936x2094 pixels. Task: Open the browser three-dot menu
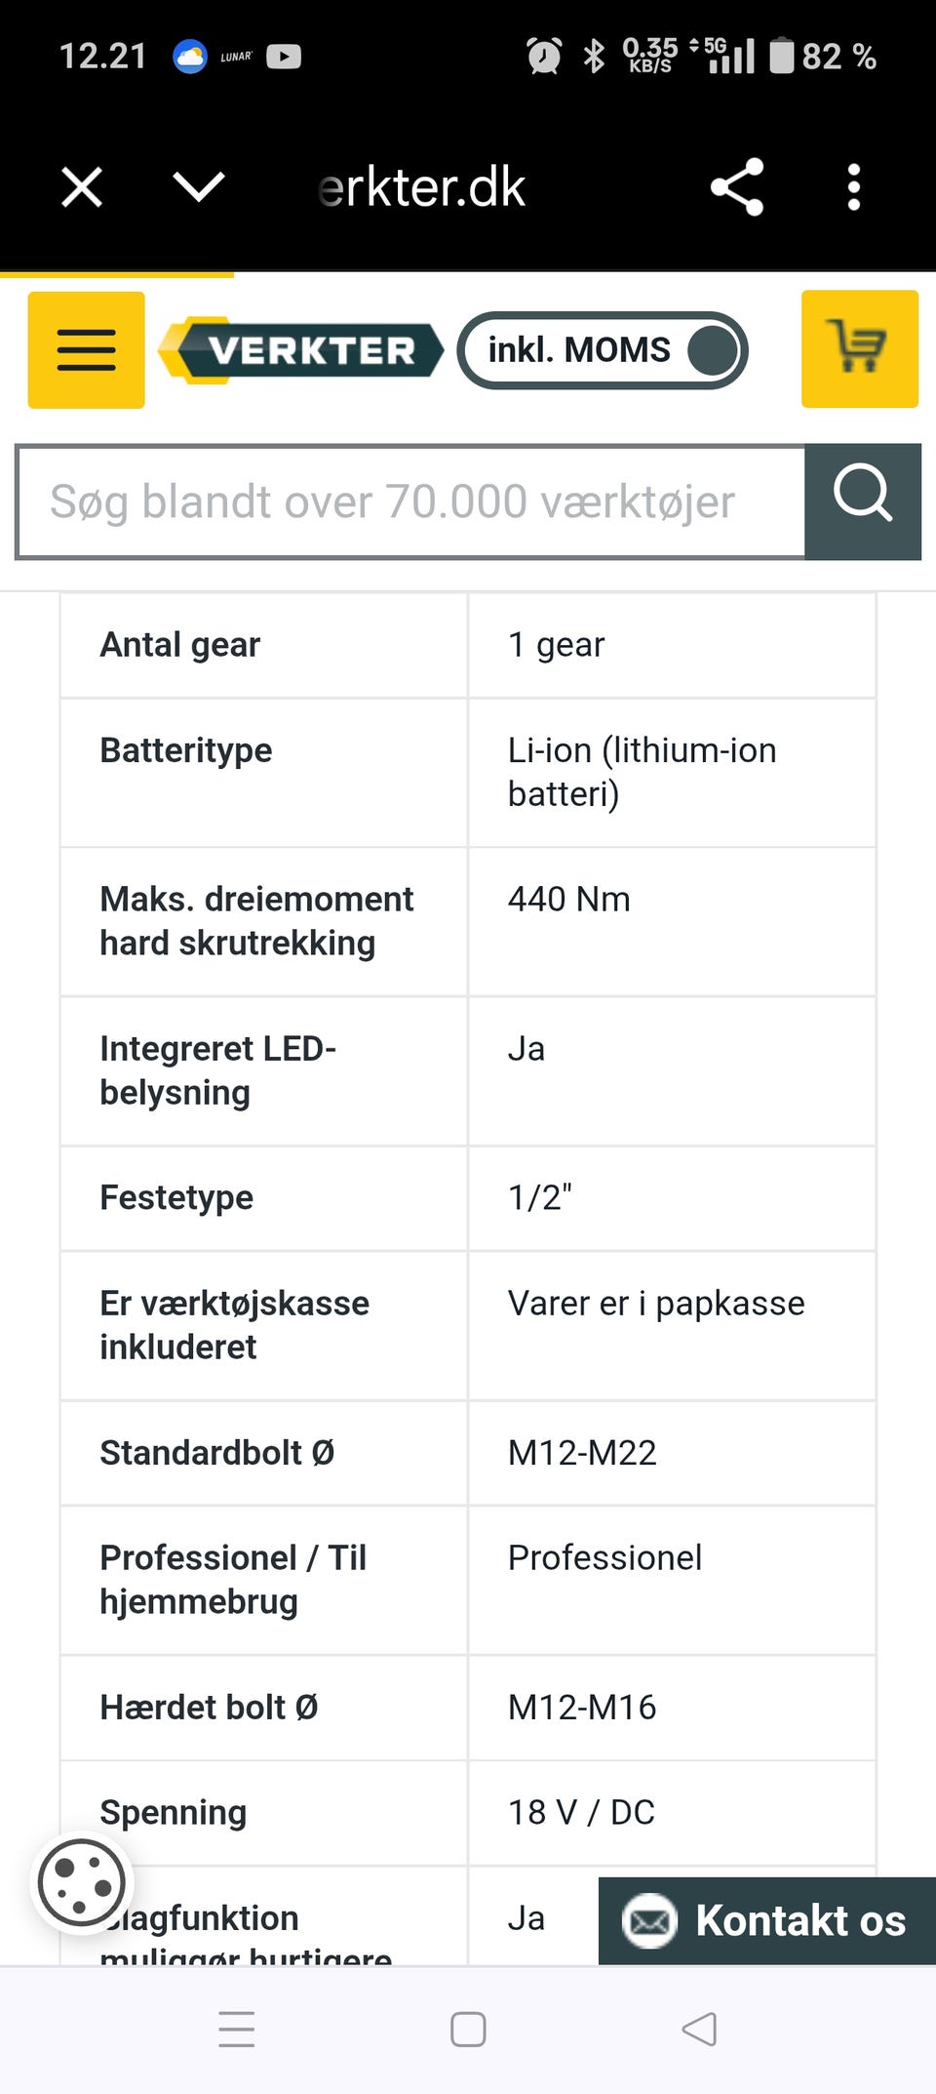point(854,186)
